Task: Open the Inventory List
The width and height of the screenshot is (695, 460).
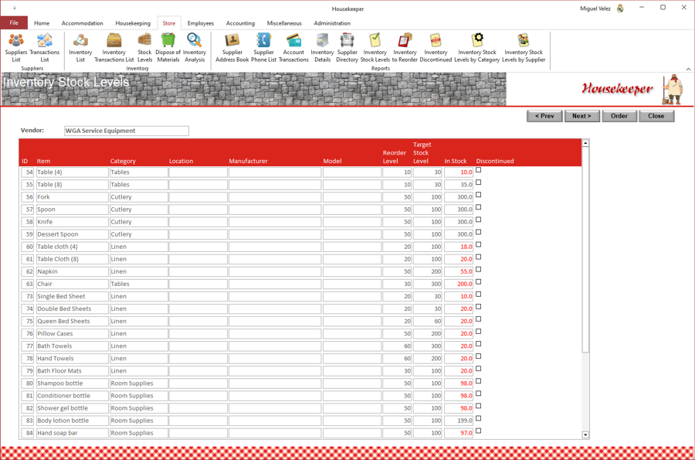Action: tap(80, 47)
